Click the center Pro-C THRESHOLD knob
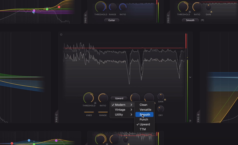Image resolution: width=238 pixels, height=145 pixels. (89, 98)
